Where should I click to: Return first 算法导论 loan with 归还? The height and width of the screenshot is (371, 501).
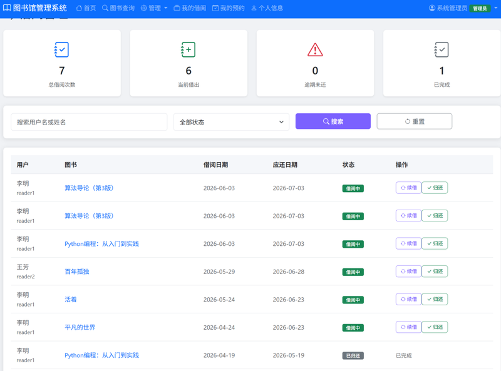pos(435,188)
